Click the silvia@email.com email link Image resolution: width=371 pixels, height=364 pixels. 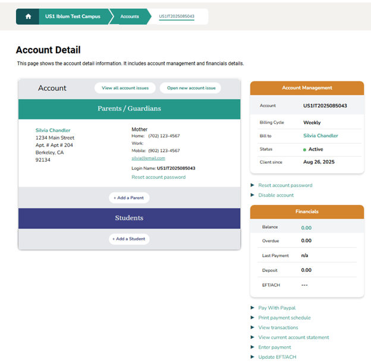pos(148,159)
